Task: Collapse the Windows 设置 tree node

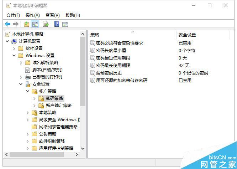Action: (x=14, y=55)
